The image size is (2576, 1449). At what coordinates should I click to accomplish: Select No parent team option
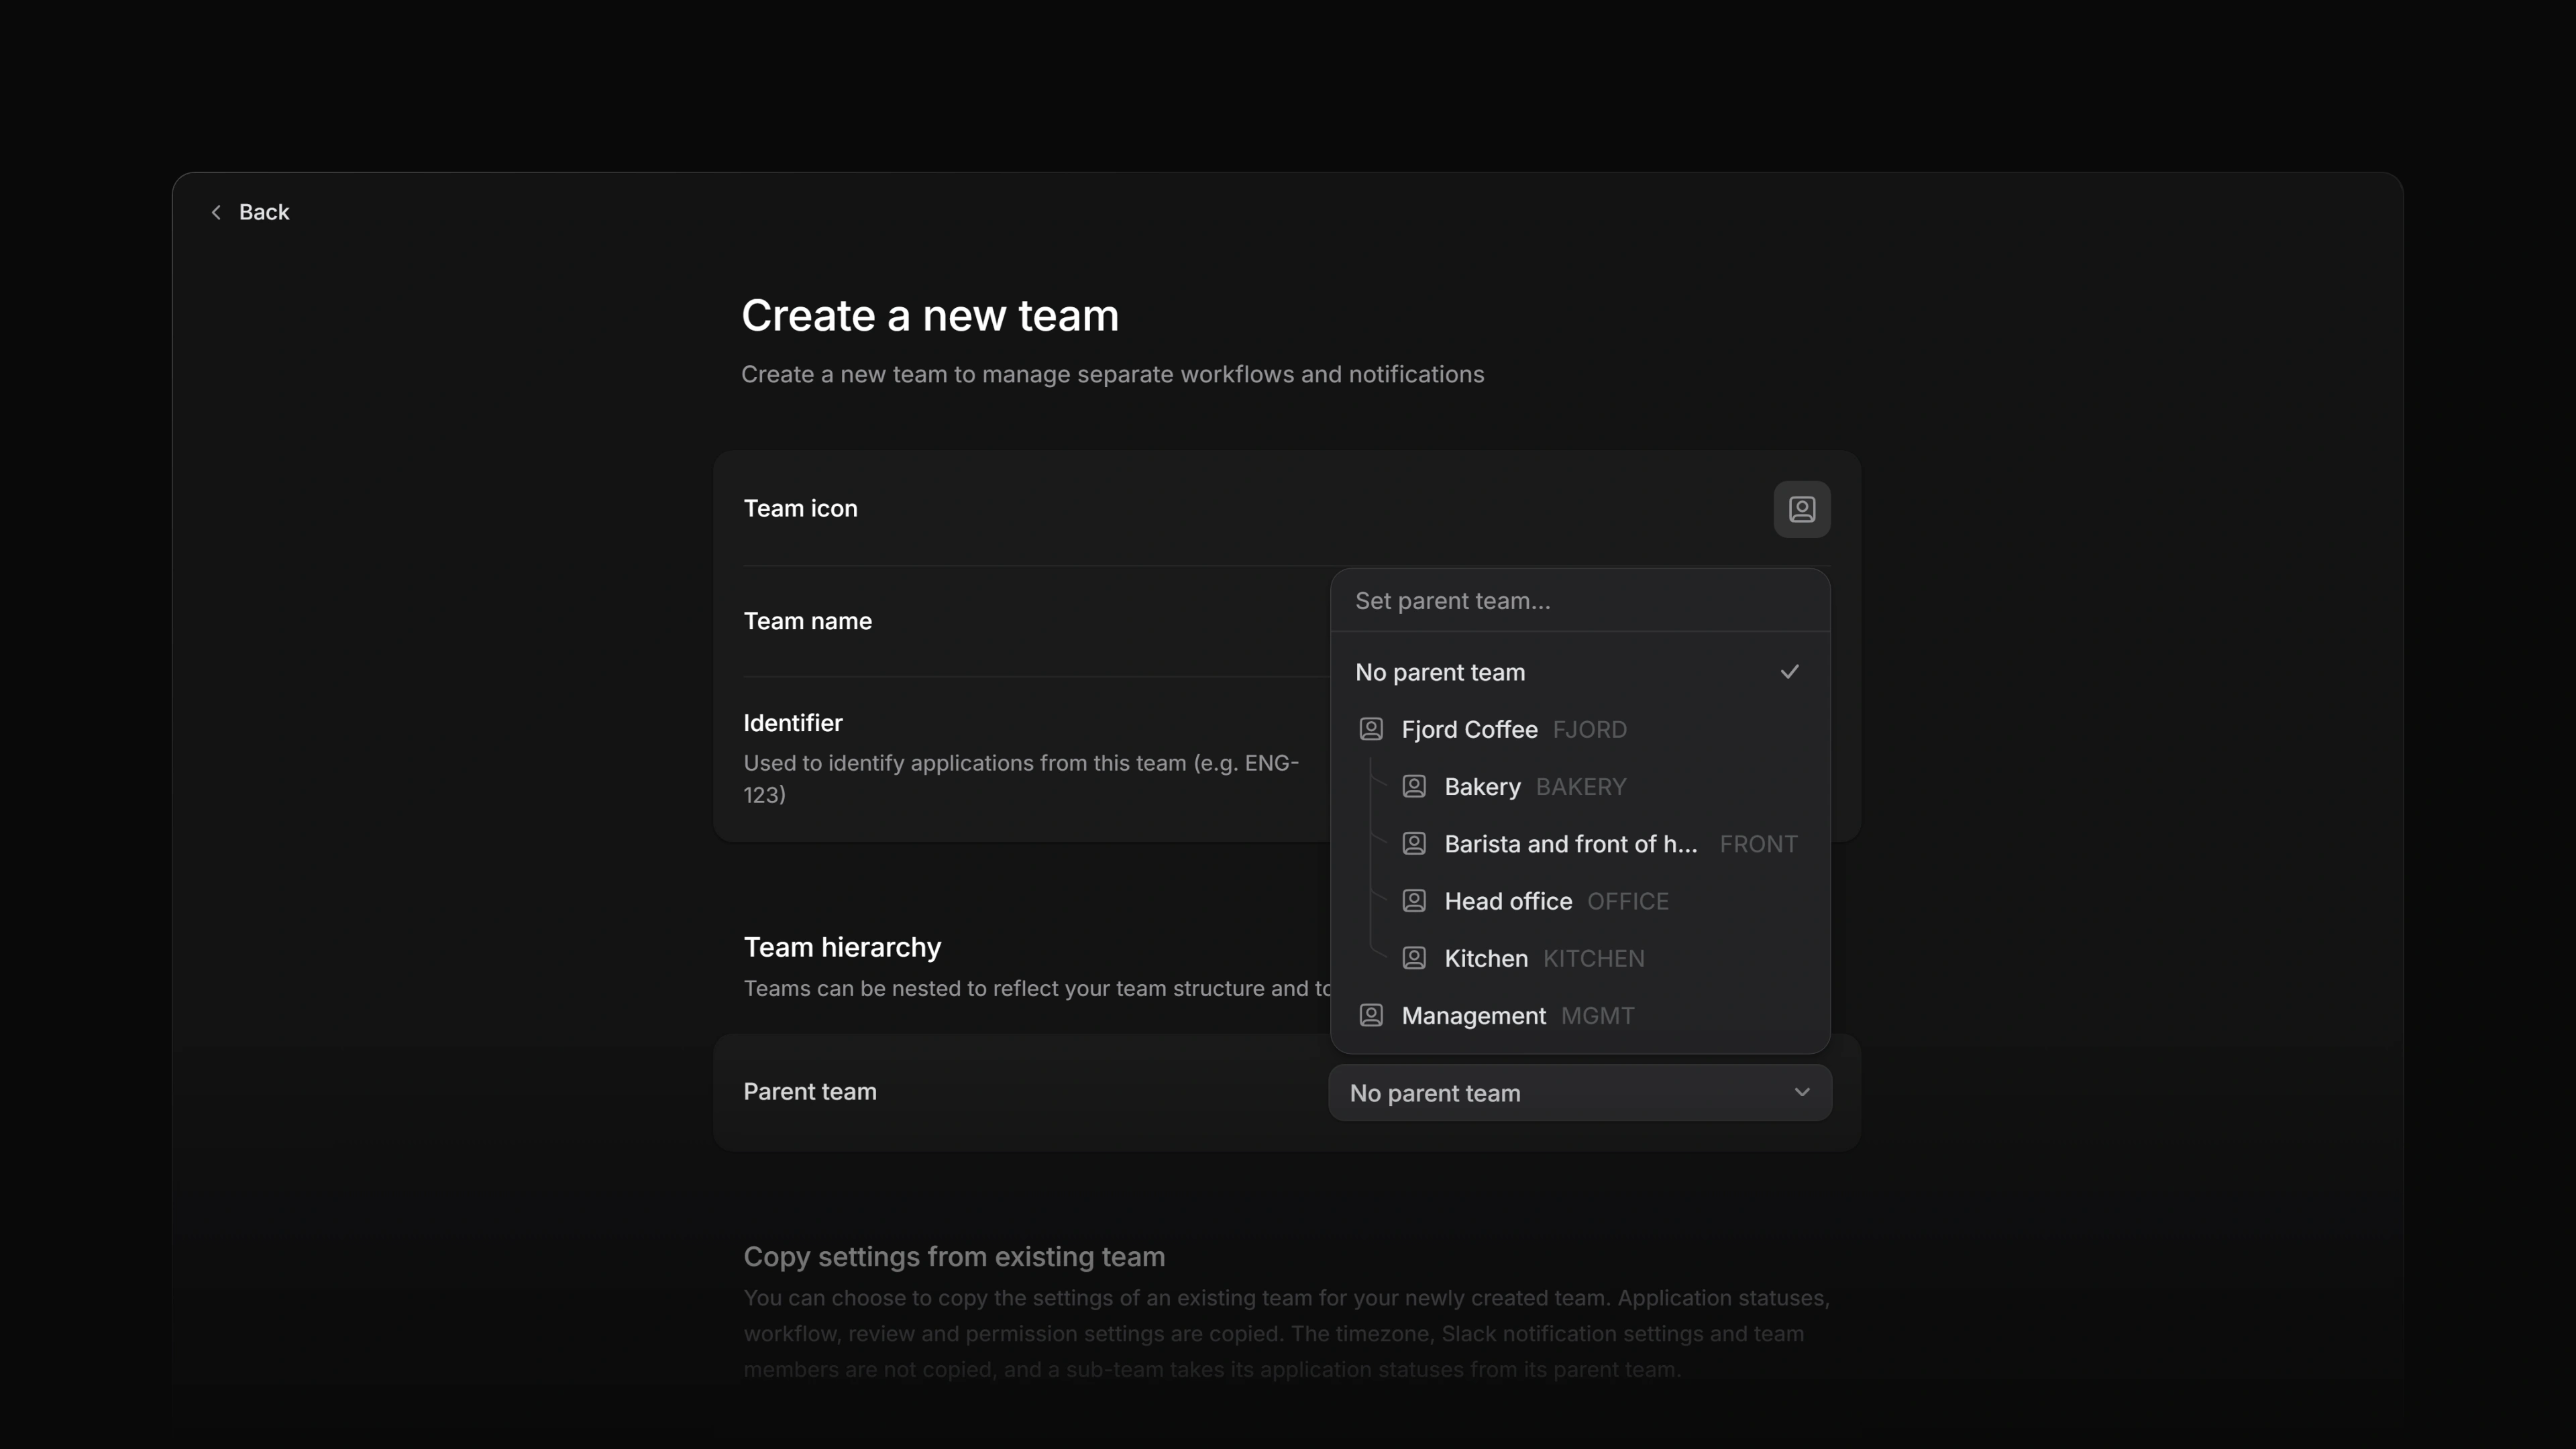tap(1580, 672)
